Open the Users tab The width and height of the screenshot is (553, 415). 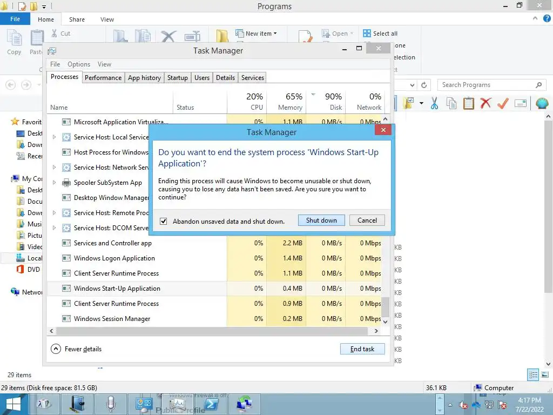pos(202,78)
